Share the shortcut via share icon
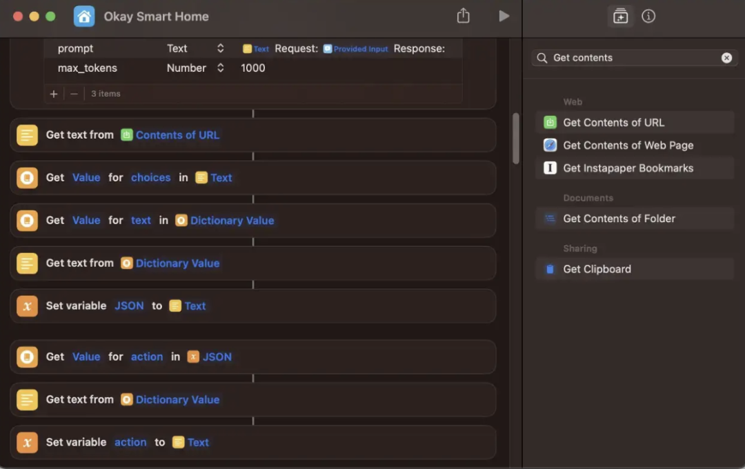 464,16
